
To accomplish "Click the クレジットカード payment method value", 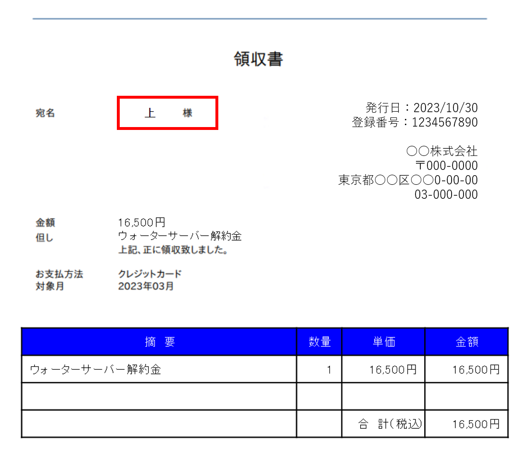I will pyautogui.click(x=150, y=274).
